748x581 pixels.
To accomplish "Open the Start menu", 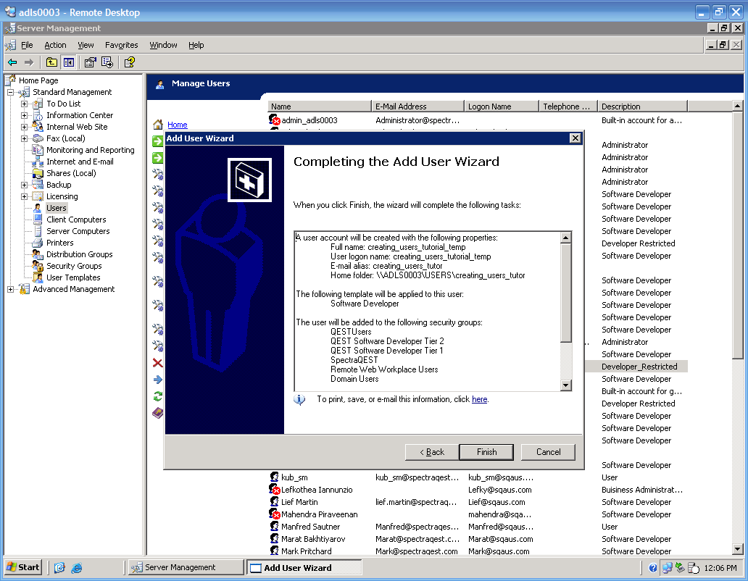I will 23,567.
